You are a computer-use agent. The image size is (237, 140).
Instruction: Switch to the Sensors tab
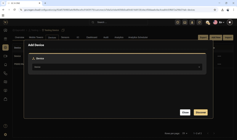click(65, 37)
